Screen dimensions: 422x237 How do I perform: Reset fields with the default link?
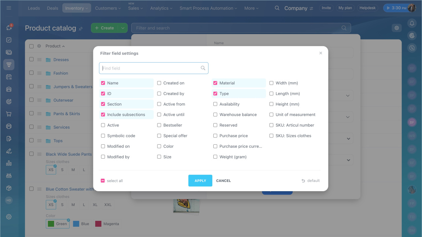point(311,181)
